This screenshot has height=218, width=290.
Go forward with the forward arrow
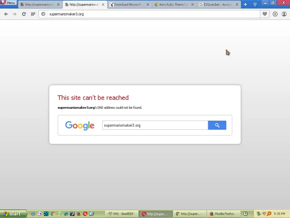[15, 14]
